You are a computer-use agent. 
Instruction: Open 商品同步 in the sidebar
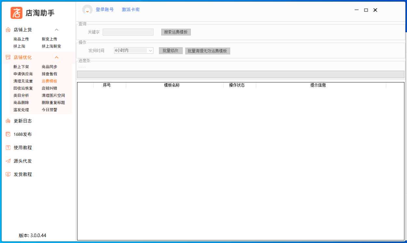click(x=49, y=67)
